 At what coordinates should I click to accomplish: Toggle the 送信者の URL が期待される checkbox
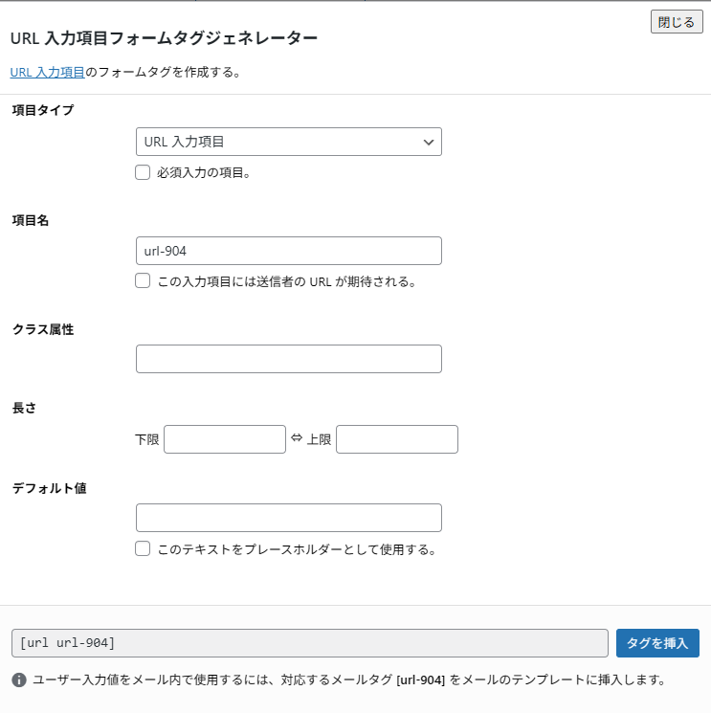(x=144, y=281)
